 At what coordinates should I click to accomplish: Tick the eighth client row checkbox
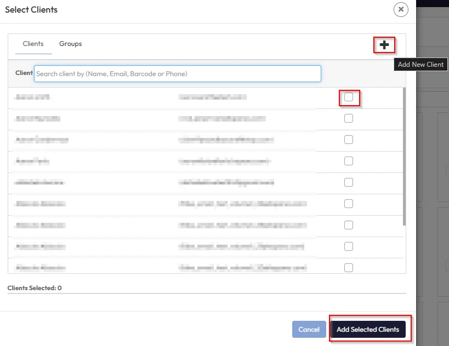(x=348, y=246)
